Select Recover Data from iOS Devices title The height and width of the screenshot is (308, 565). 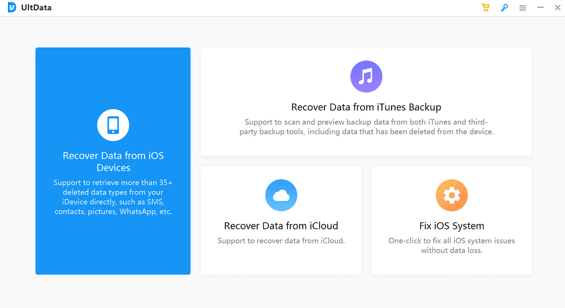113,162
